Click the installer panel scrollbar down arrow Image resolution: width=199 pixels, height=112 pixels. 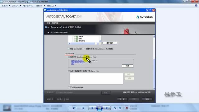point(154,88)
